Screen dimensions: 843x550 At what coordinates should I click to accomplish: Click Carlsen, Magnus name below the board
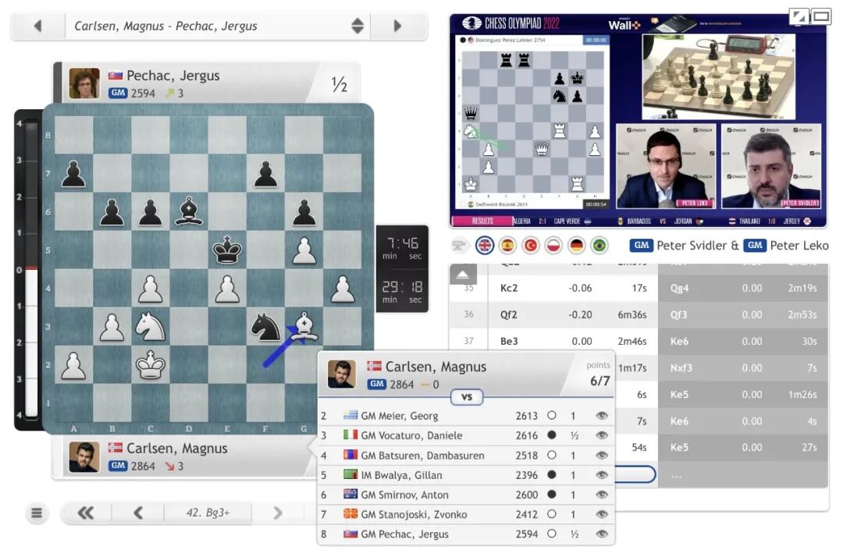pos(177,449)
